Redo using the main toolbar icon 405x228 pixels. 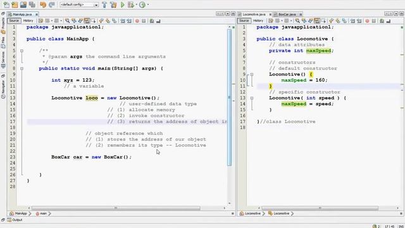coord(52,4)
